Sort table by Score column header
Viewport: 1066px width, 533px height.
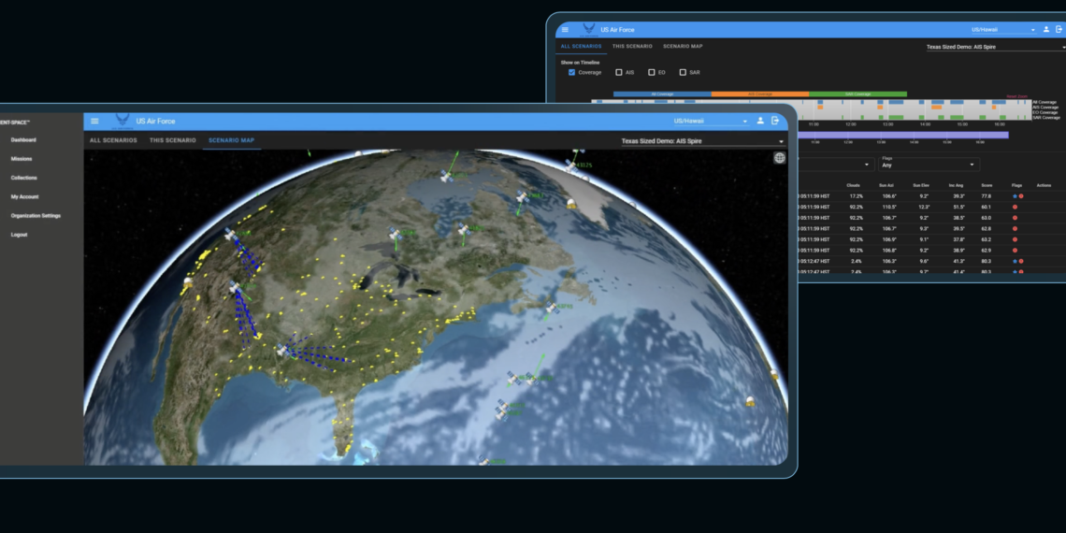tap(987, 185)
